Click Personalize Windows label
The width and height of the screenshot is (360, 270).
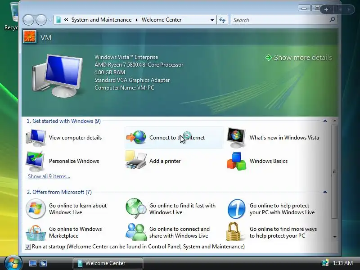pos(74,161)
